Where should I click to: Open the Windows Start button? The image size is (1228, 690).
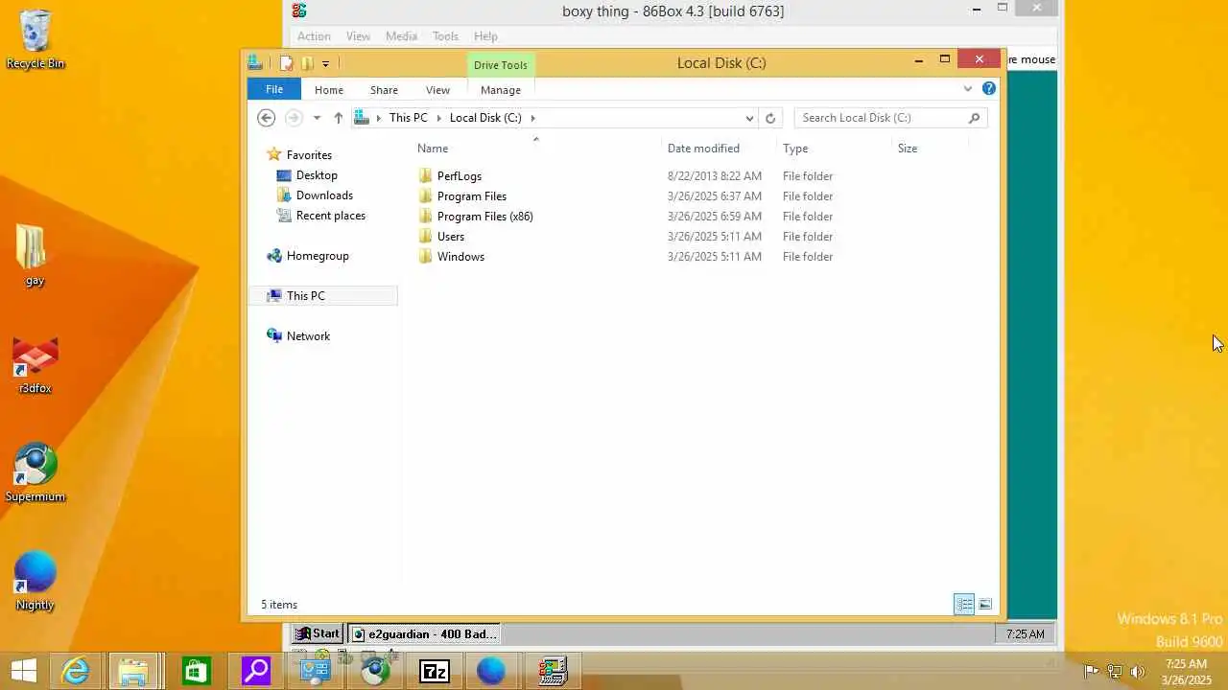click(23, 671)
